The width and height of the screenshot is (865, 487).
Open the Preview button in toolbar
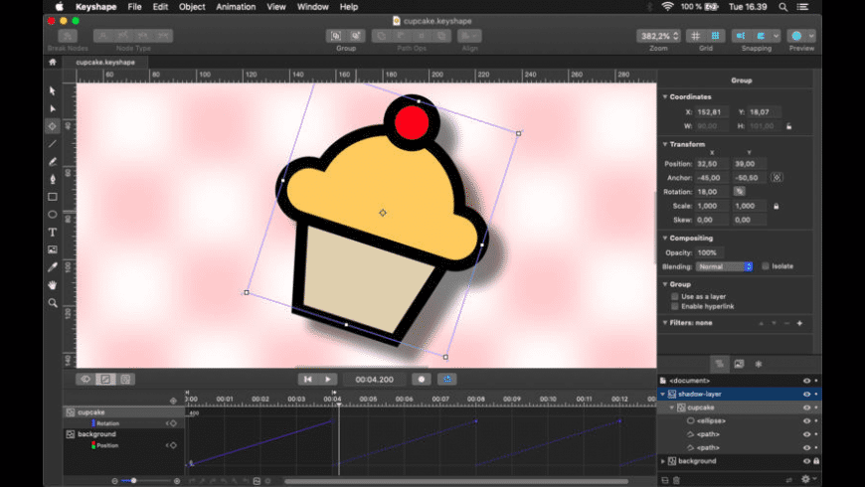[796, 36]
